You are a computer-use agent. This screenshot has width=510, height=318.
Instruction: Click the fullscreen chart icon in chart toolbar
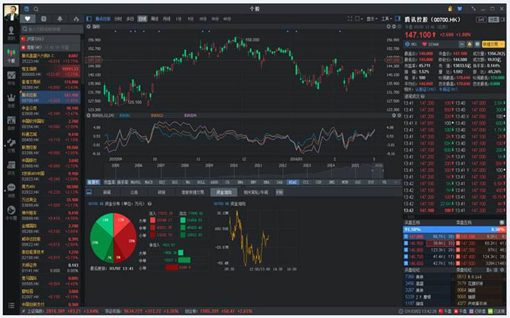(x=350, y=19)
